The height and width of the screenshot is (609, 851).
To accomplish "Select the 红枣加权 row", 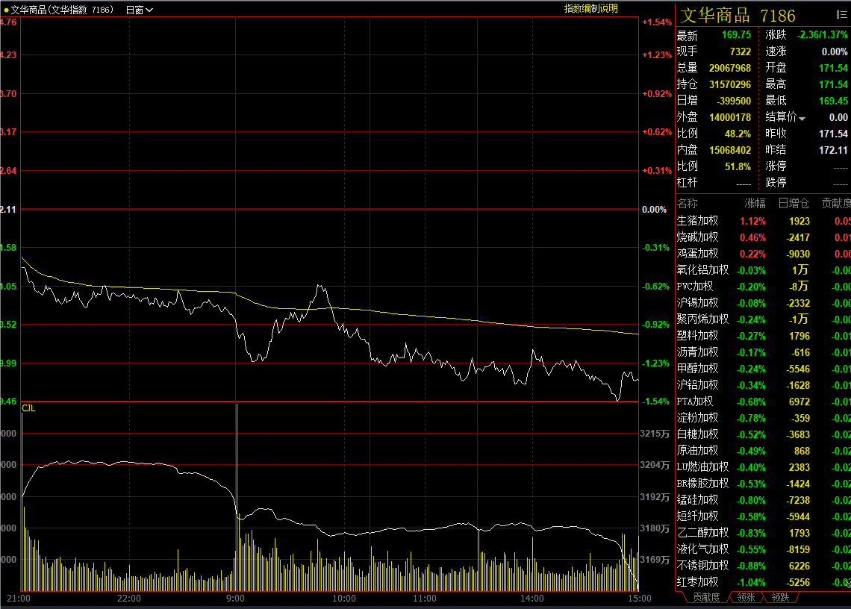I will click(697, 582).
